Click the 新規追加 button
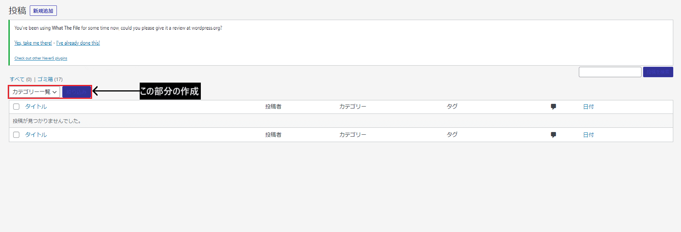Viewport: 681px width, 232px height. pyautogui.click(x=43, y=11)
